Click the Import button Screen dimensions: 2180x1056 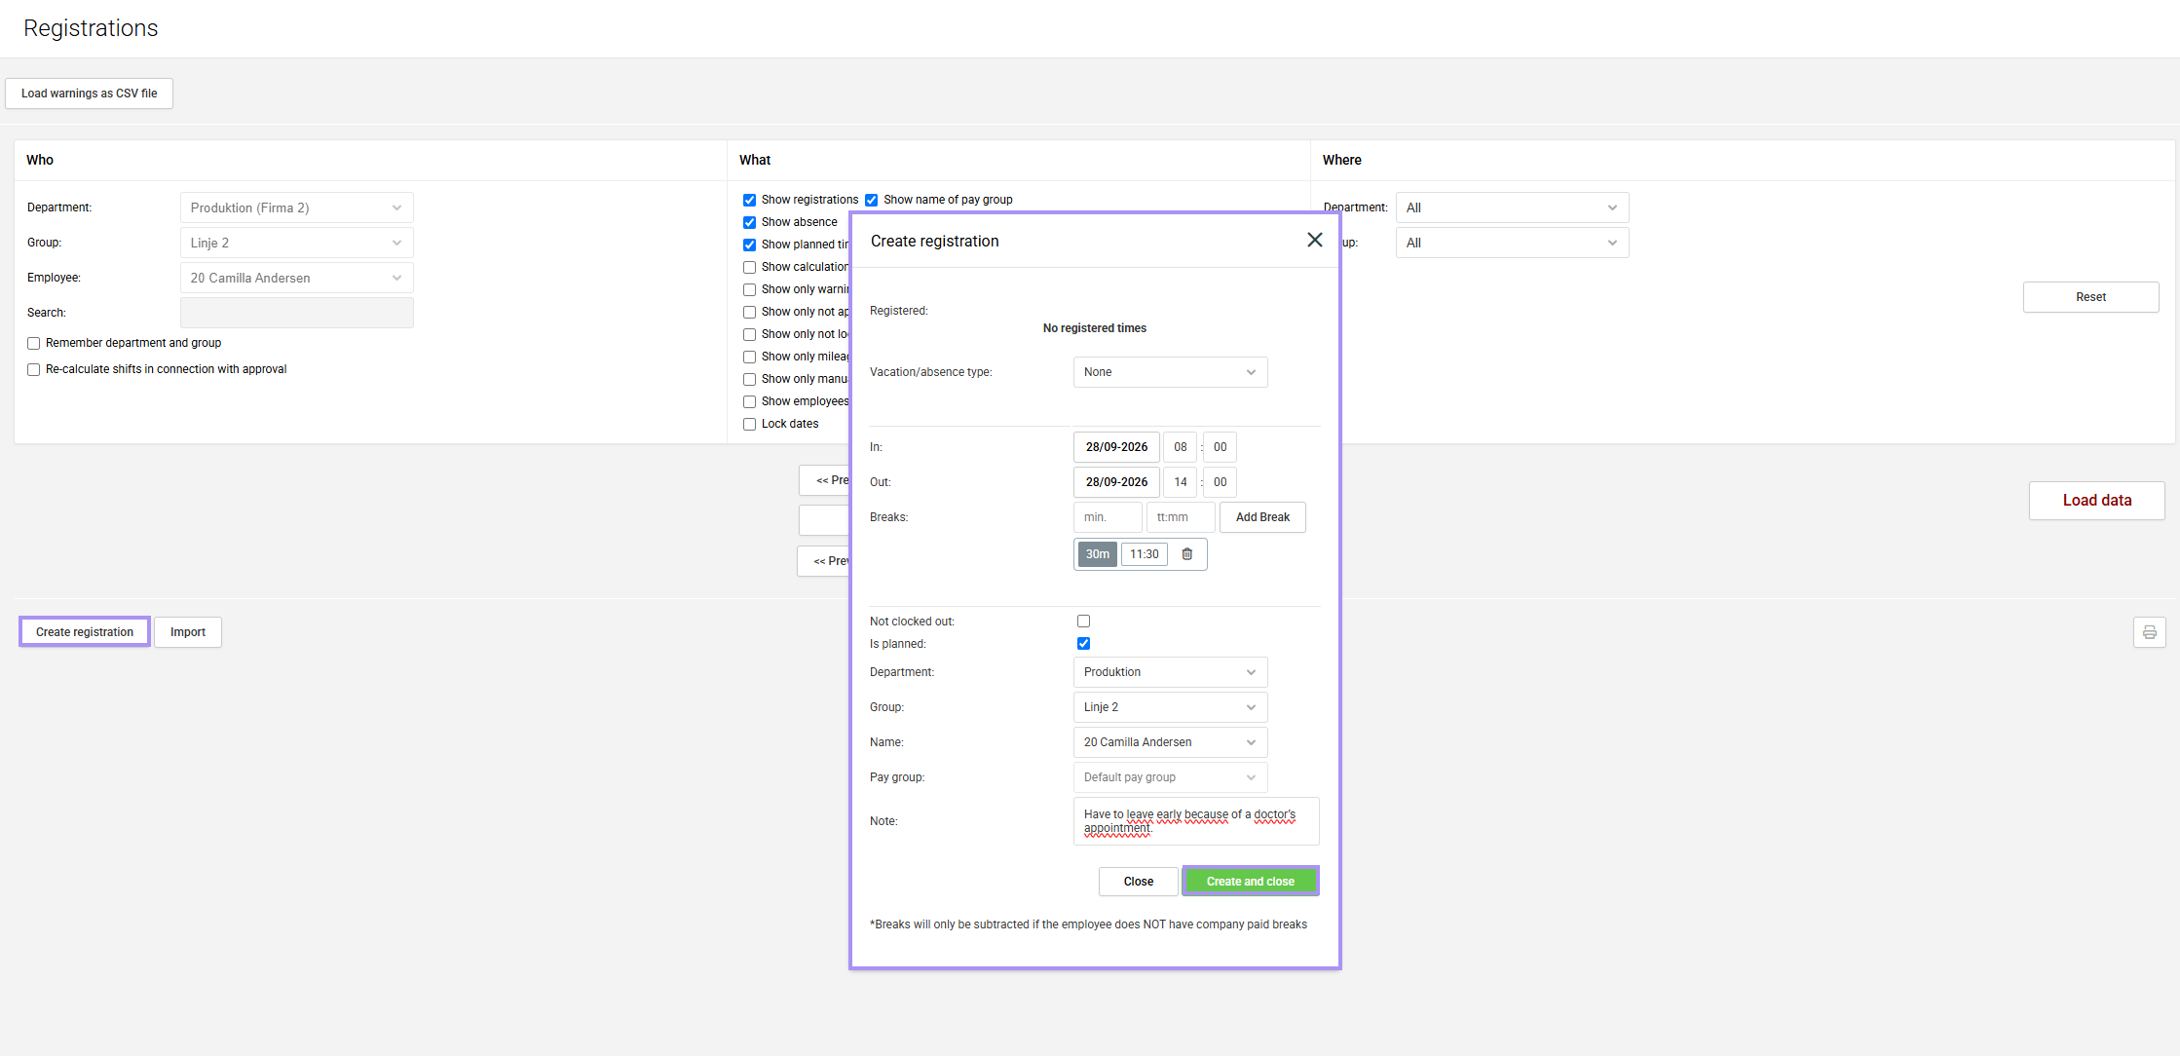coord(188,632)
